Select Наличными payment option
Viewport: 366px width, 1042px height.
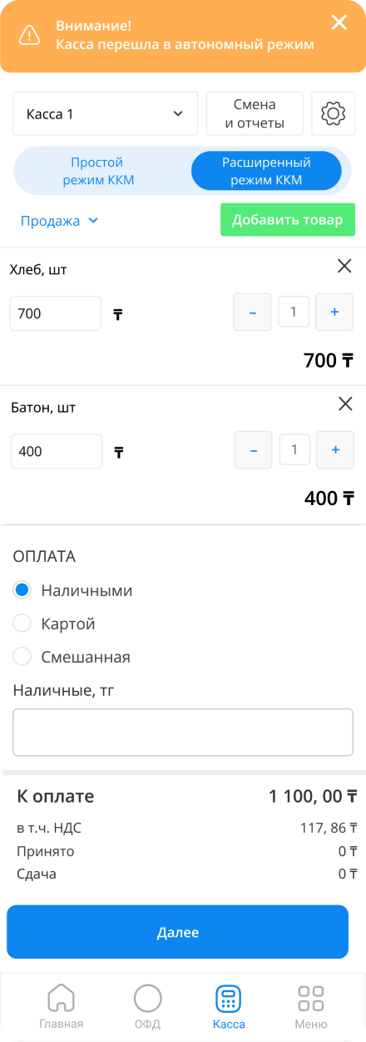tap(73, 590)
